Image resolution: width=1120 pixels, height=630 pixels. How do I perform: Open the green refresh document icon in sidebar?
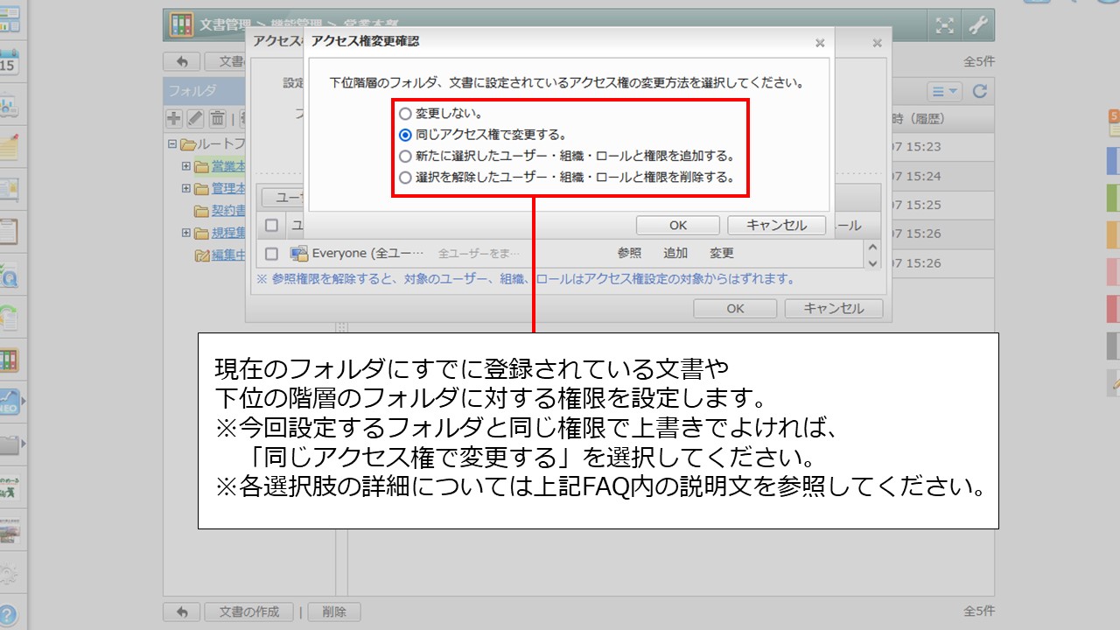(x=9, y=317)
